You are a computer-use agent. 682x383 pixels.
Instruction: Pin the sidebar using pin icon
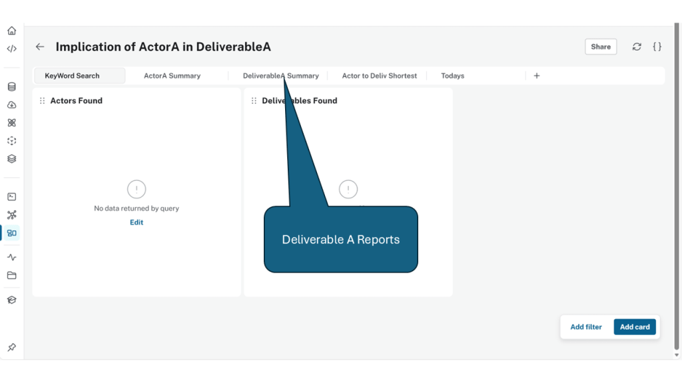click(x=11, y=348)
